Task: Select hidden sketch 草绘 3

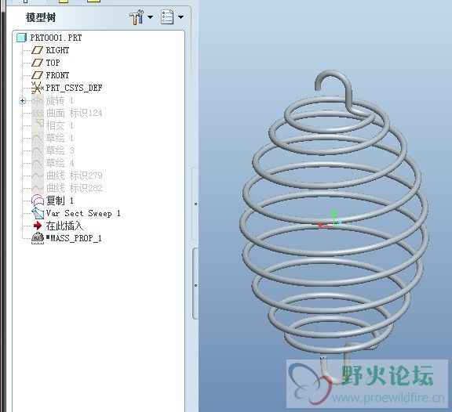Action: [x=60, y=150]
